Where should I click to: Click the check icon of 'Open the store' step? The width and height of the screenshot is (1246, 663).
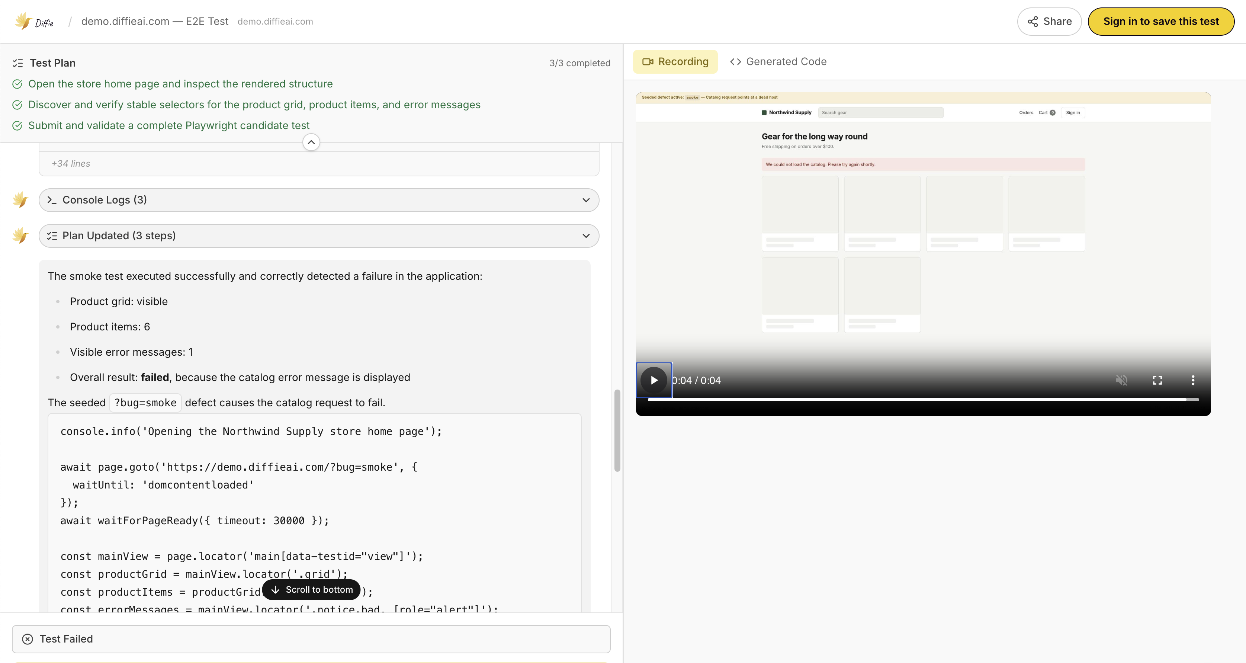(17, 84)
